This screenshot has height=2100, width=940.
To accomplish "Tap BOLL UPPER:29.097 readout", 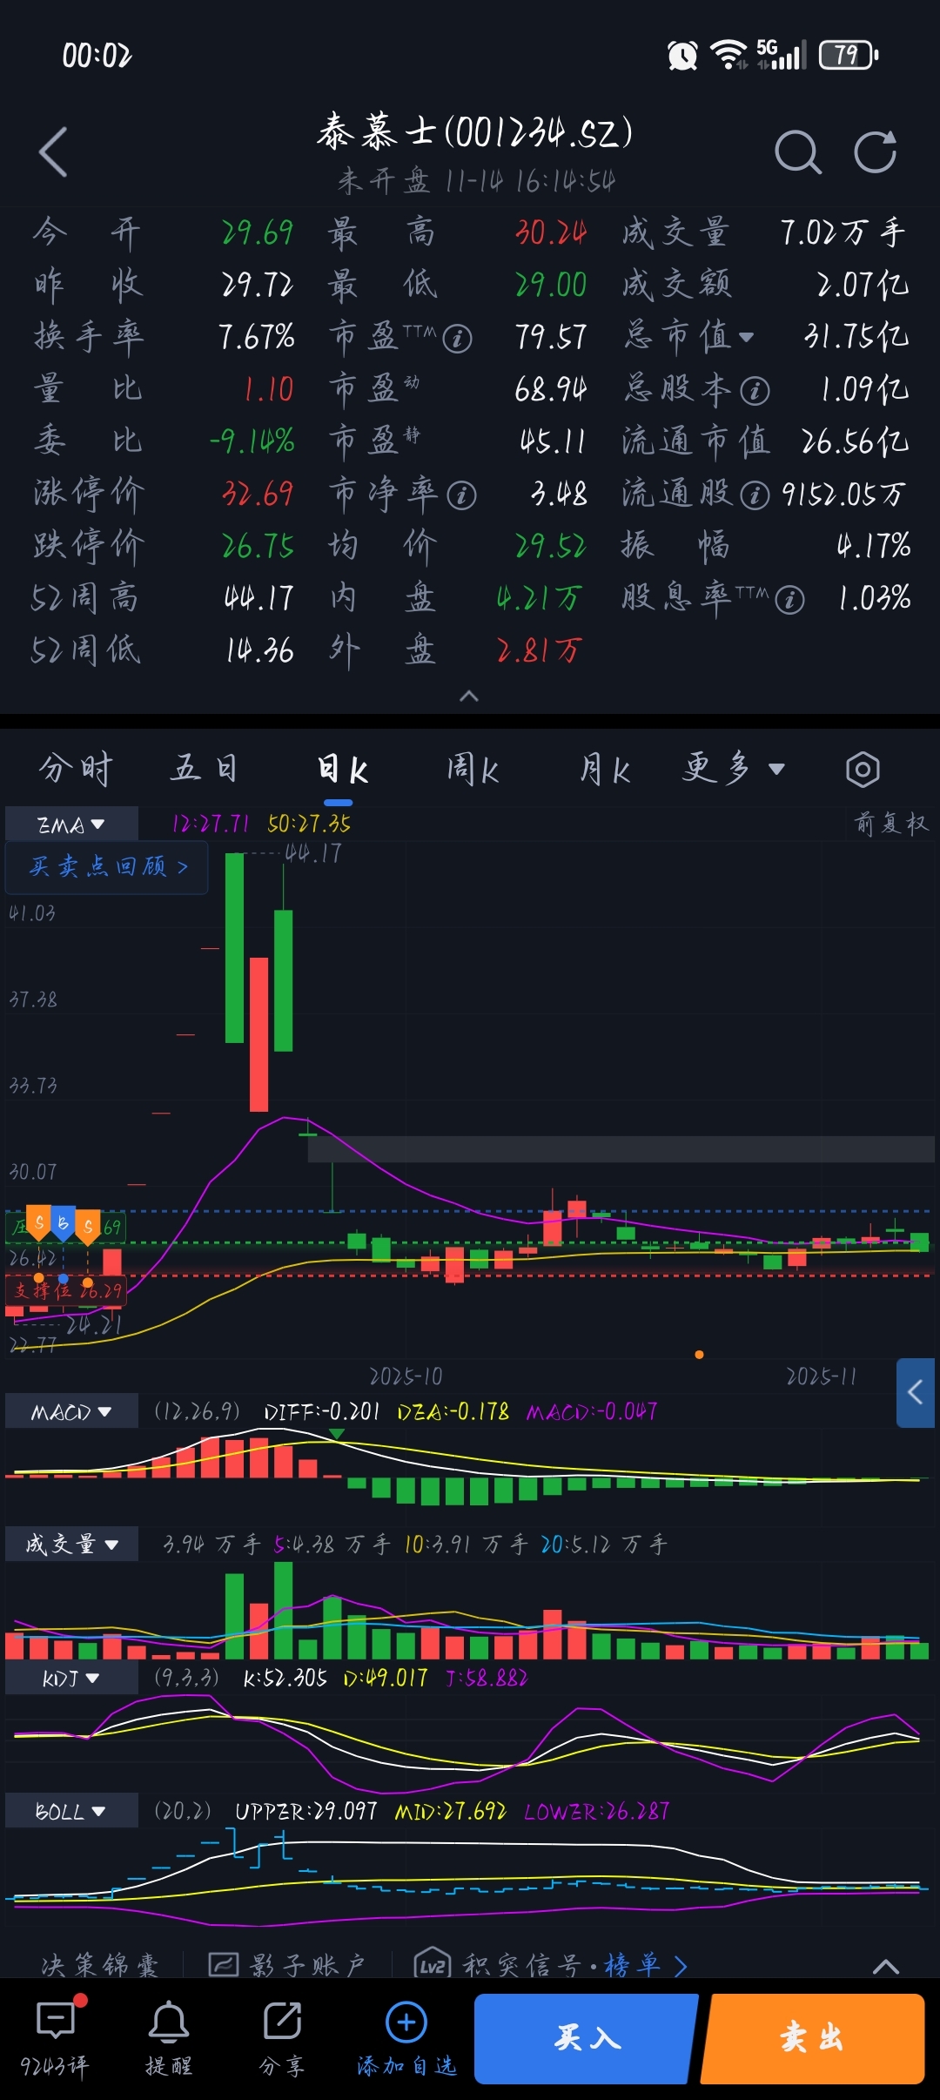I will (x=306, y=1811).
